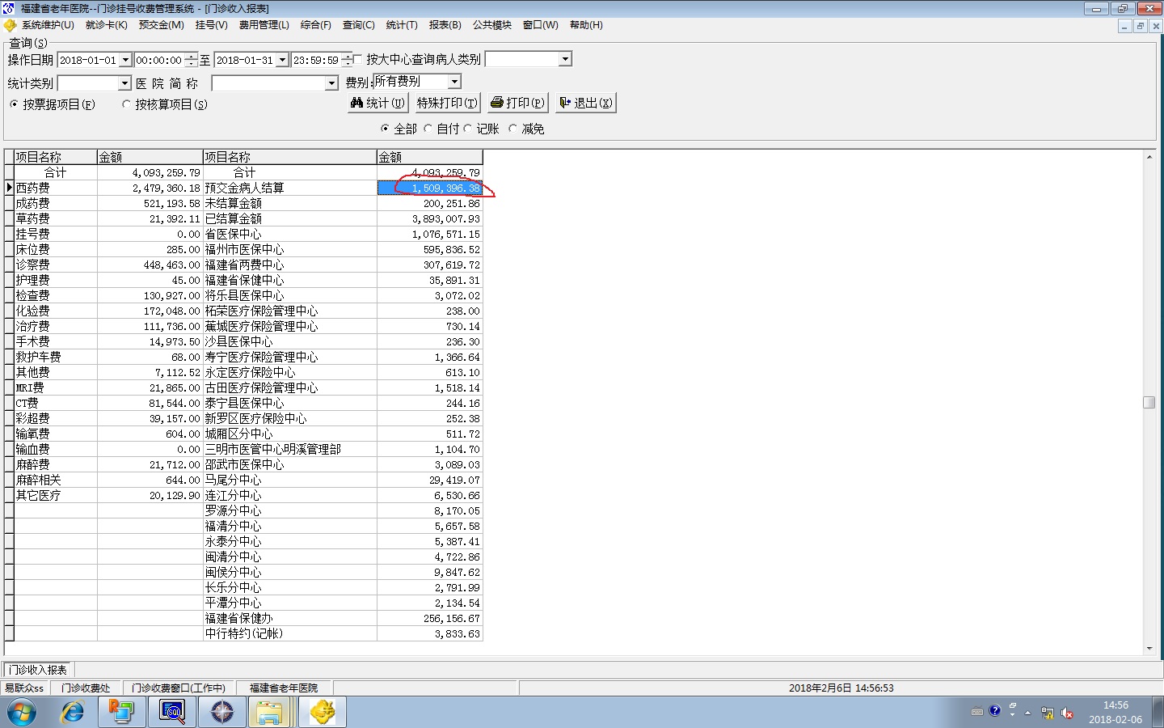Expand the start date 2018-01-01 picker
The width and height of the screenshot is (1164, 728).
point(125,60)
